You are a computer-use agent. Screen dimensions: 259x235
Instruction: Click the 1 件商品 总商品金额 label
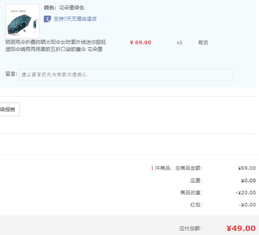tap(177, 168)
